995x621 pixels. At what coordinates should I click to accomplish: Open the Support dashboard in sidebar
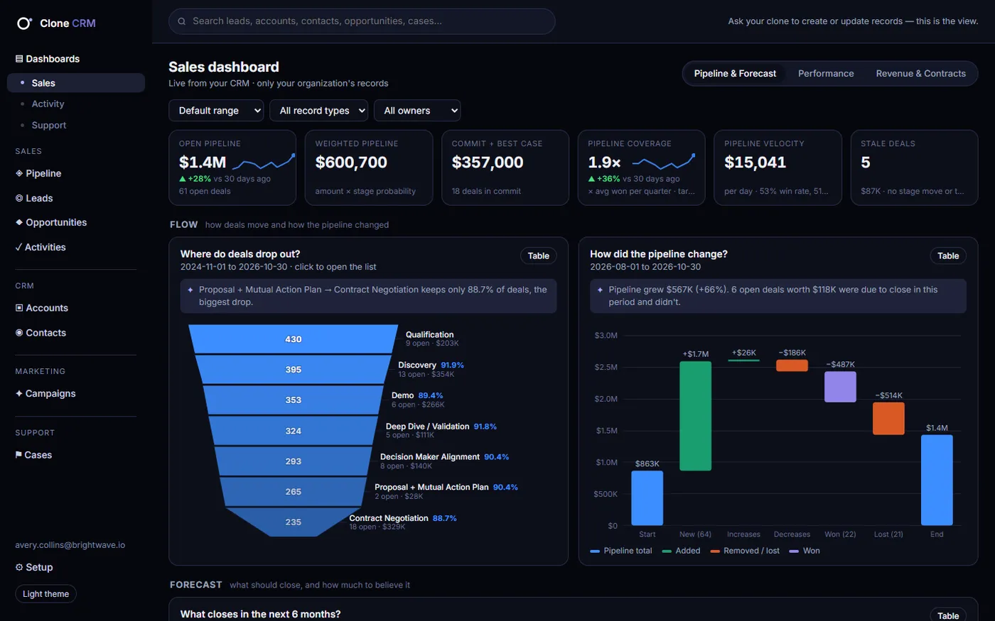76,125
